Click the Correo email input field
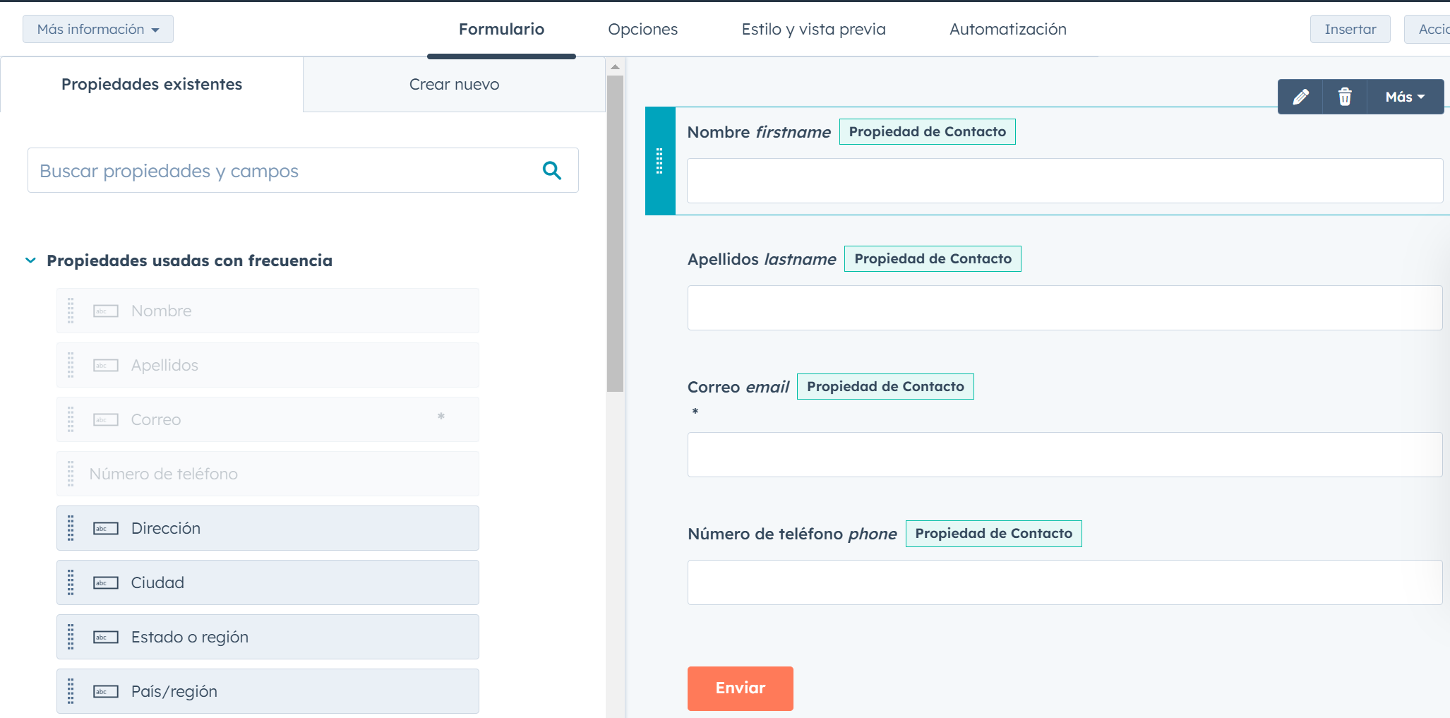 pos(1065,455)
